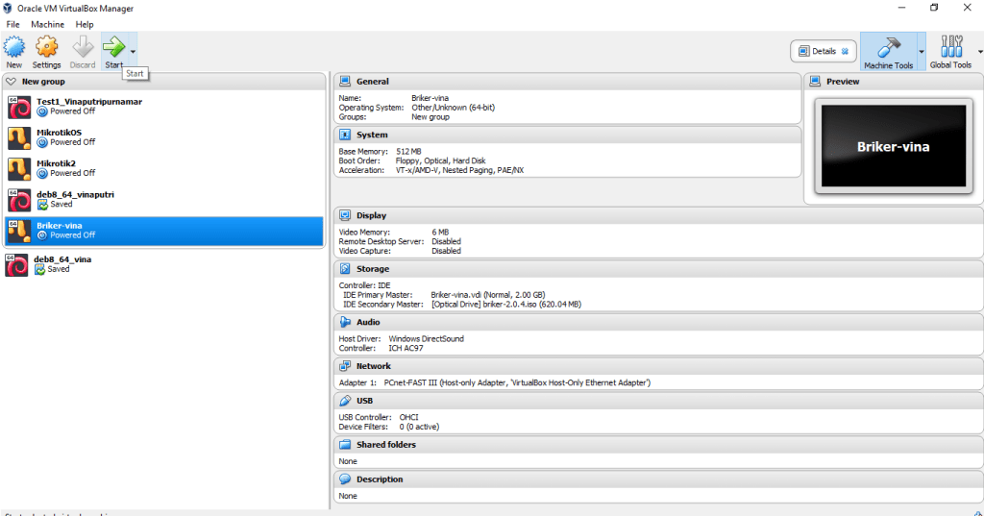Open the File menu
The image size is (984, 516).
[x=12, y=24]
